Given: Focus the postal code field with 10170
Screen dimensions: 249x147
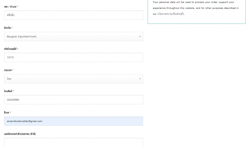Looking at the screenshot, I should click(73, 57).
